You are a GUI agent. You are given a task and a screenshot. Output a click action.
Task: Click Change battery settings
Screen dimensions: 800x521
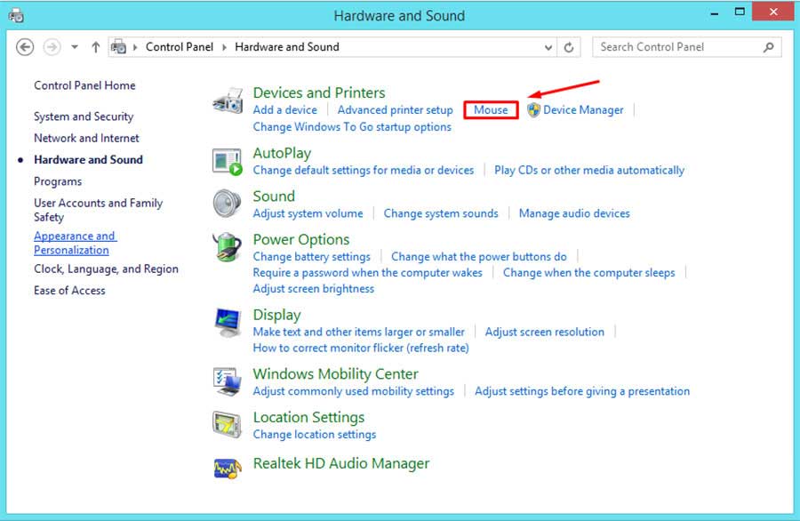(312, 257)
